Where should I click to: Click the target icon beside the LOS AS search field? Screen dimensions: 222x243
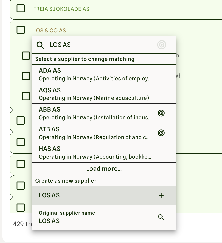162,45
